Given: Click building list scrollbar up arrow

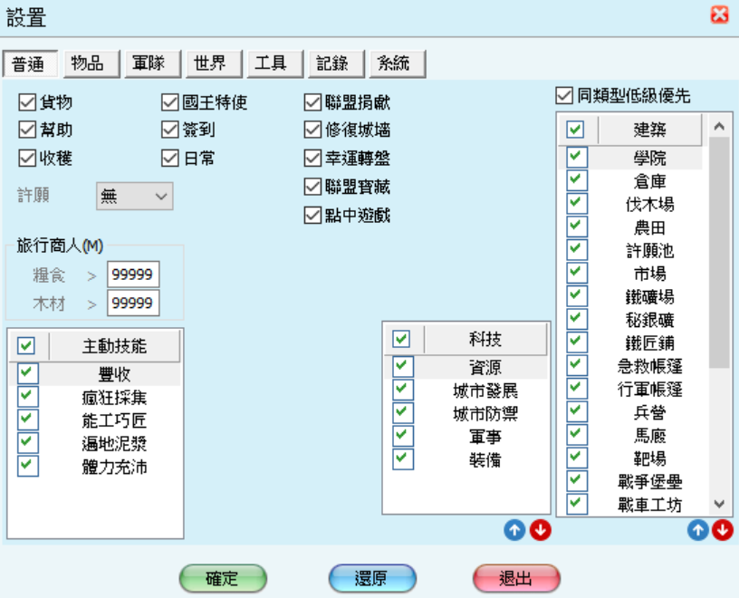Looking at the screenshot, I should [719, 126].
